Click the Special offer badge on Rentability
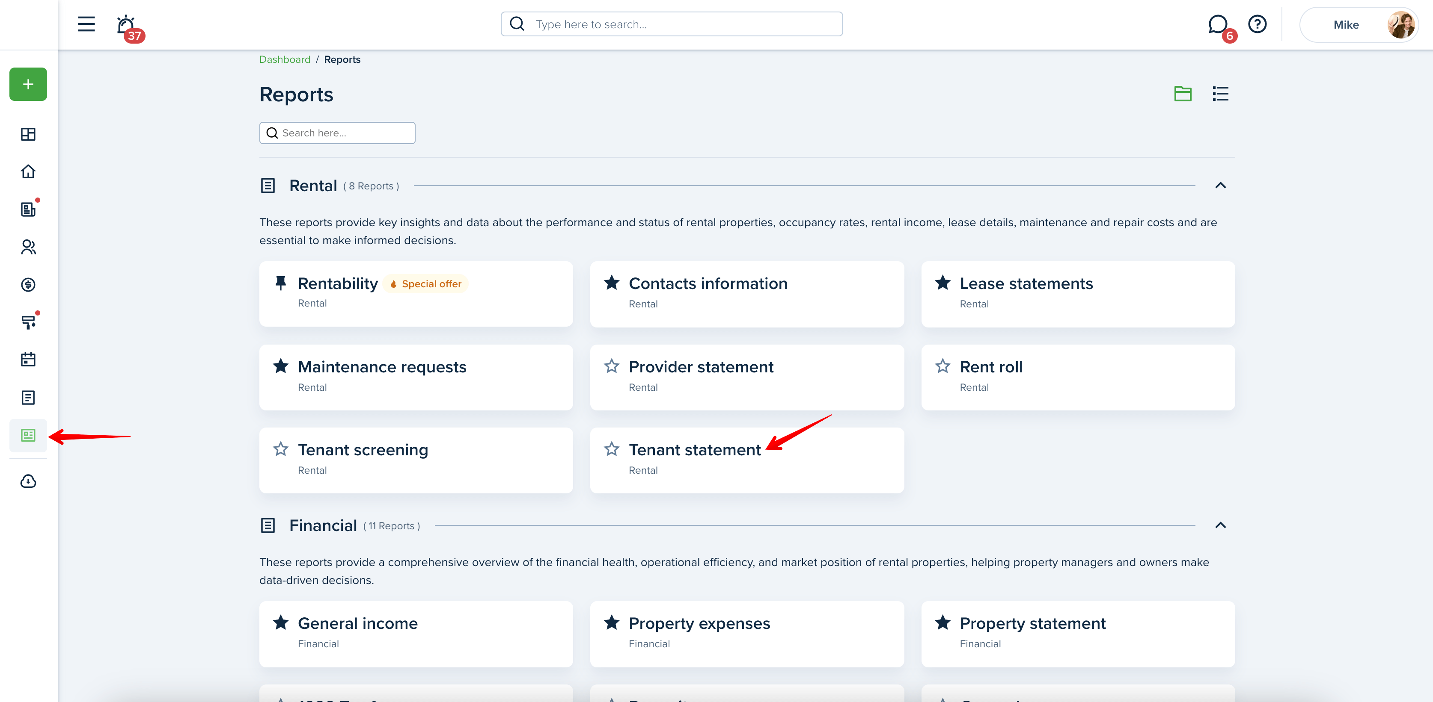 click(425, 284)
